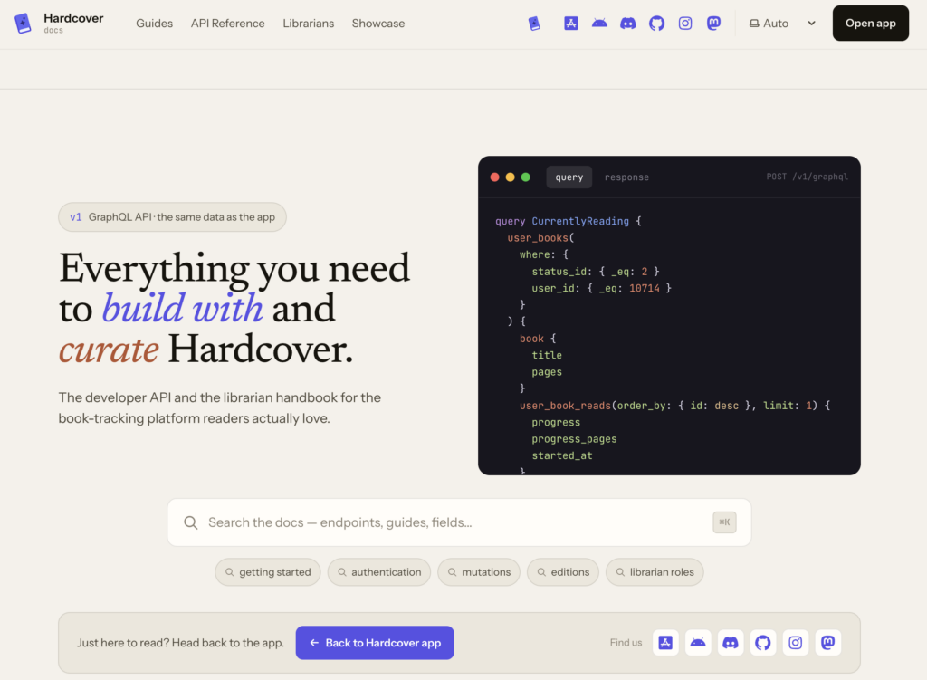The image size is (927, 680).
Task: Open the Android icon in header
Action: point(599,23)
